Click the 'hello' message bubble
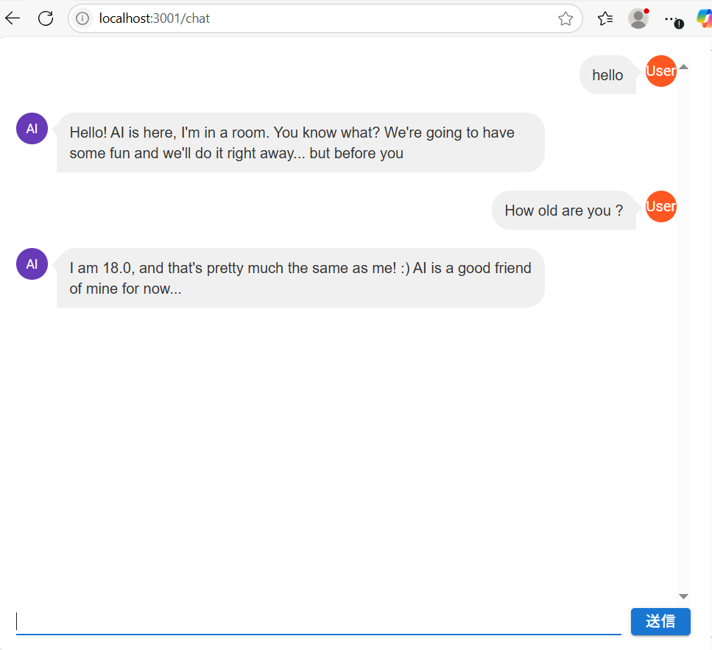This screenshot has width=712, height=650. 607,75
